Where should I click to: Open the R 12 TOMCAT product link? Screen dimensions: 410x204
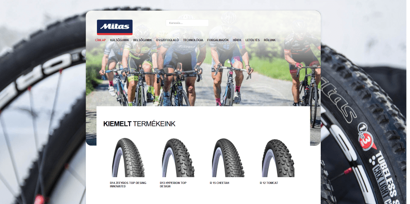(269, 183)
